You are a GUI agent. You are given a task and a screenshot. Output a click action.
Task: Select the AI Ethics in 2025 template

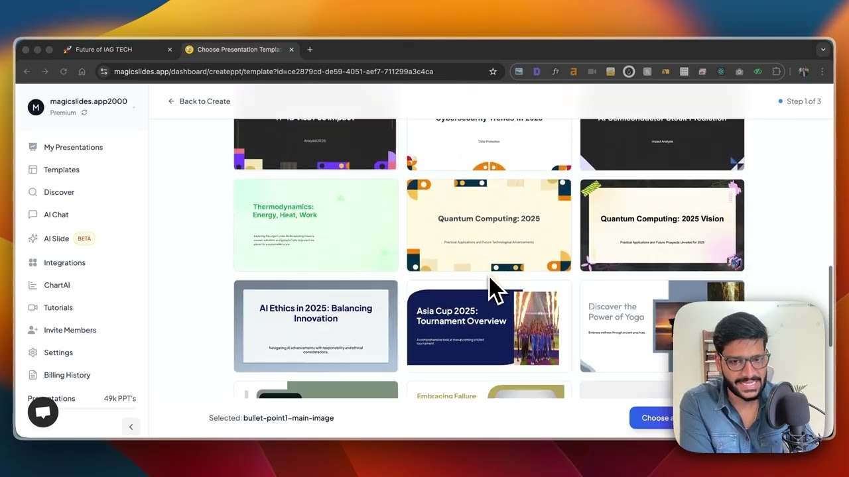click(x=316, y=326)
